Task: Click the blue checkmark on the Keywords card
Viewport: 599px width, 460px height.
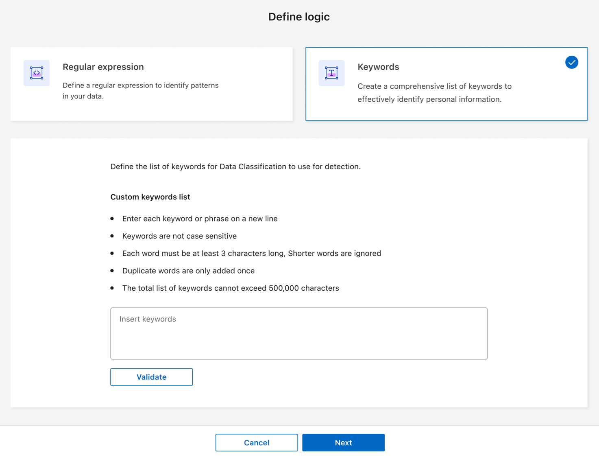Action: point(571,62)
